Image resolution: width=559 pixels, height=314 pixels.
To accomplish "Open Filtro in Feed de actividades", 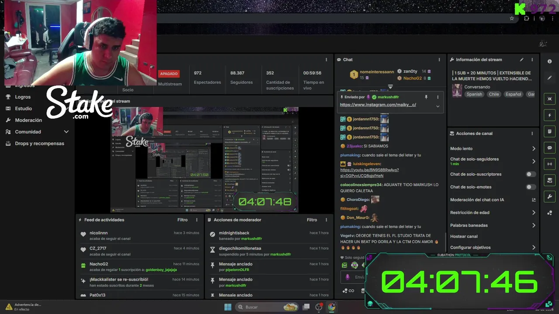I will click(183, 220).
